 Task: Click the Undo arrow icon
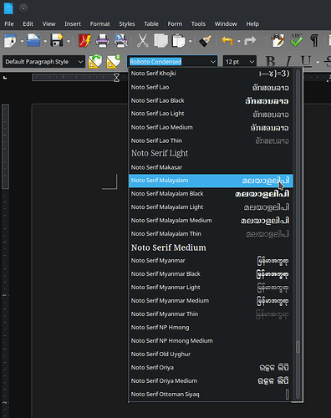click(x=227, y=41)
